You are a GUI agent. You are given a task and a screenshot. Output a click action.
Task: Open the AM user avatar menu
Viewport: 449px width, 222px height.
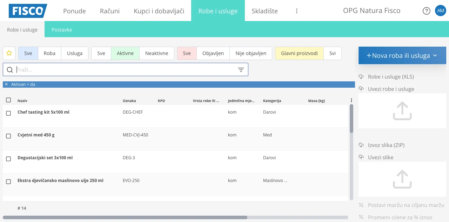(x=440, y=11)
